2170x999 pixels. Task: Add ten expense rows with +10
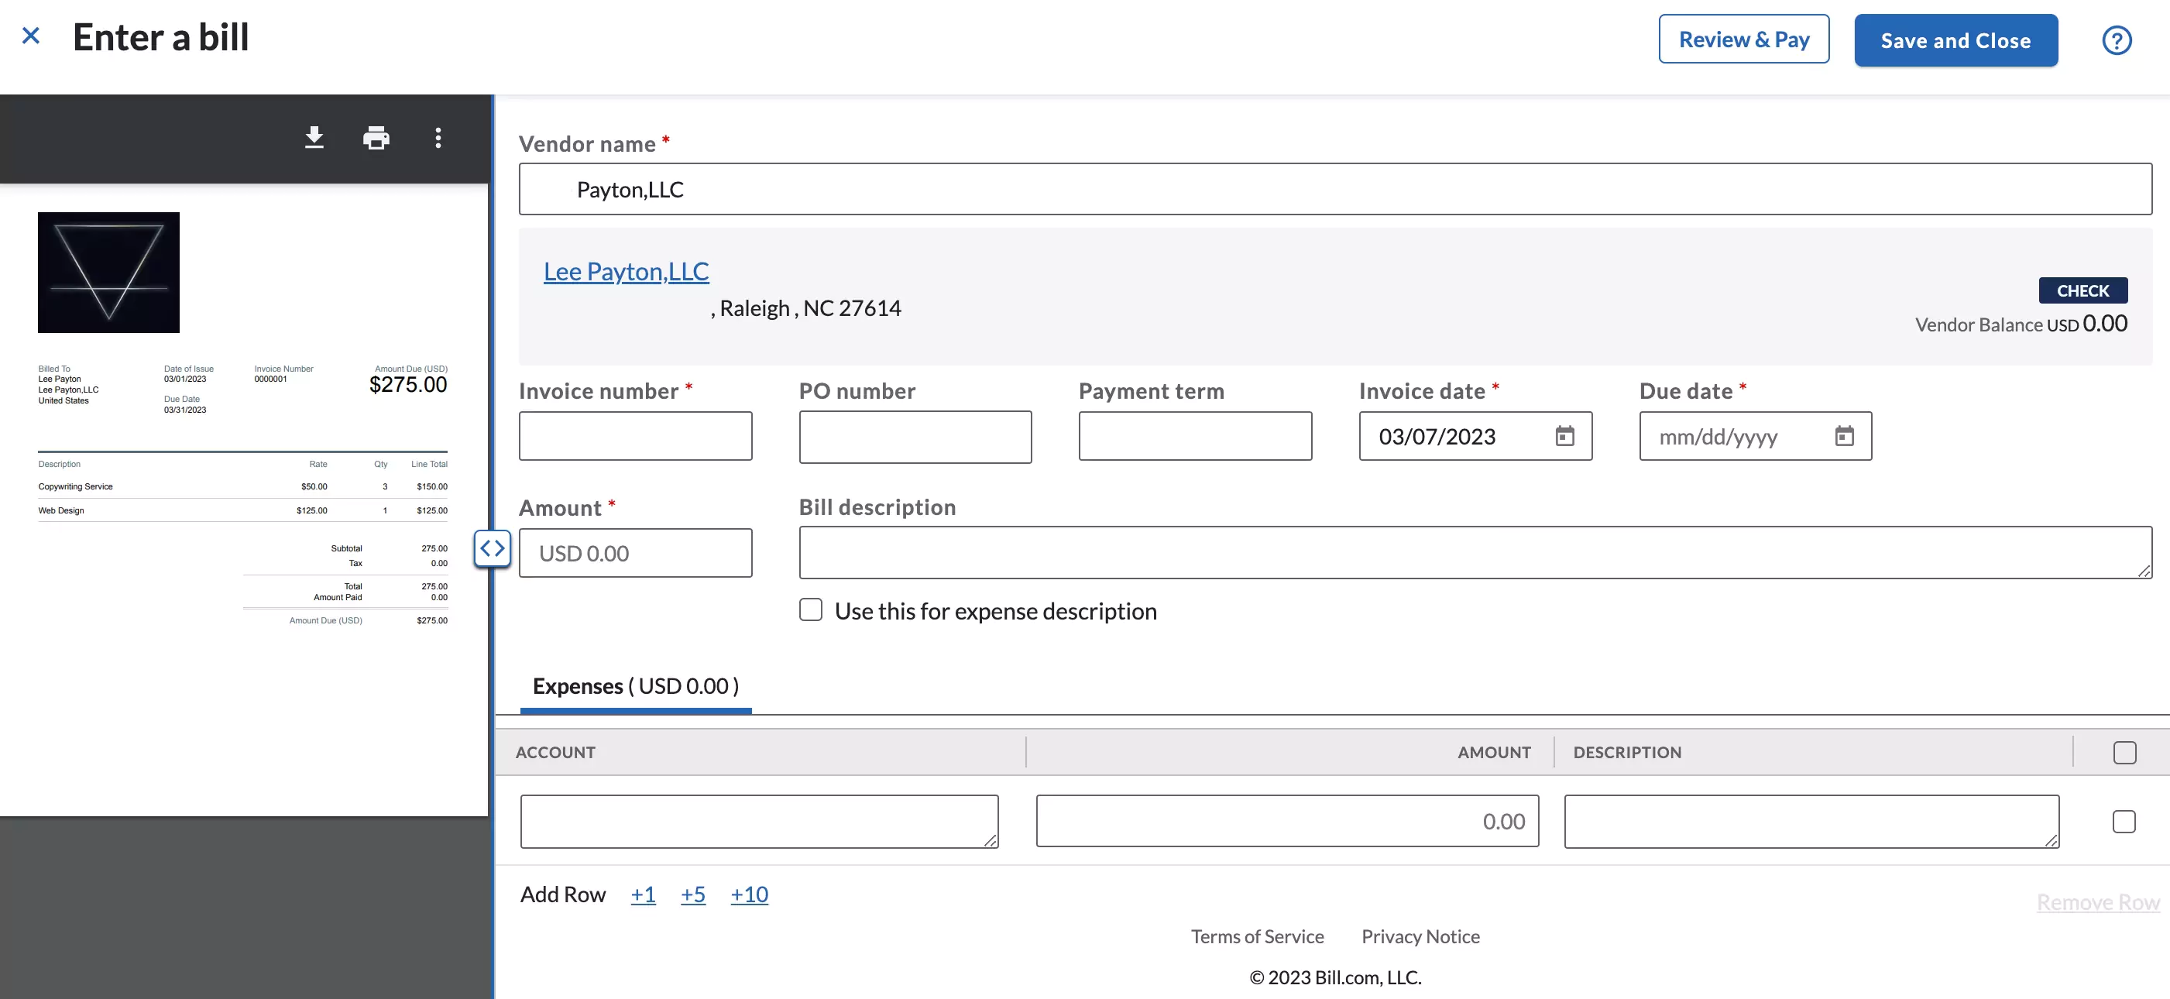click(x=749, y=894)
